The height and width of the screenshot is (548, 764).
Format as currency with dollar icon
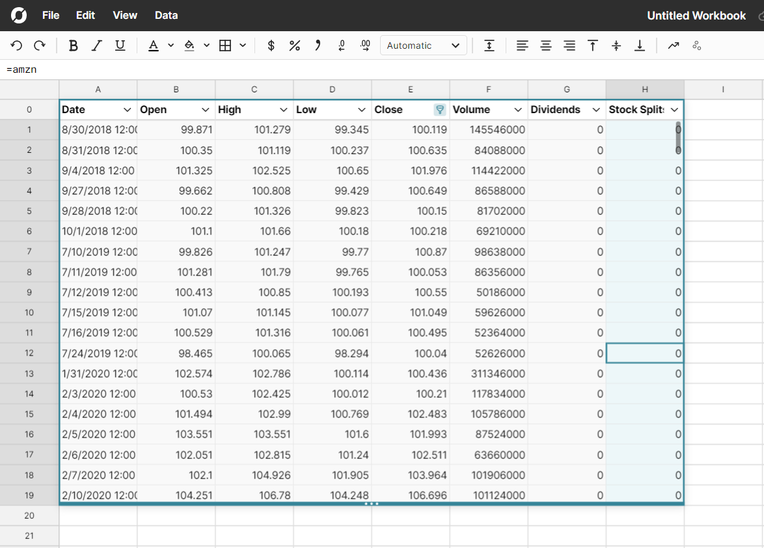(271, 46)
